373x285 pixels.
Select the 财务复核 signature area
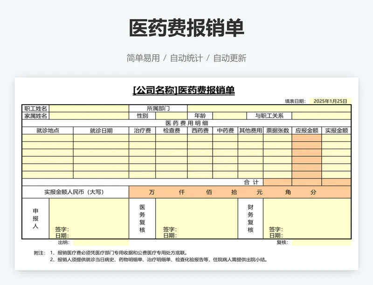307,219
